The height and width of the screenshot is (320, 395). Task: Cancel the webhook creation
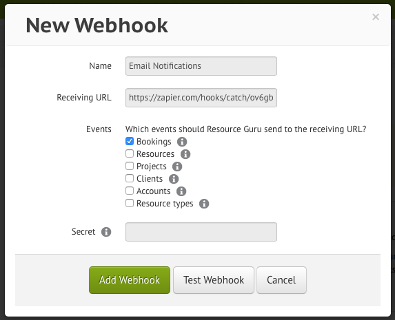pos(281,280)
